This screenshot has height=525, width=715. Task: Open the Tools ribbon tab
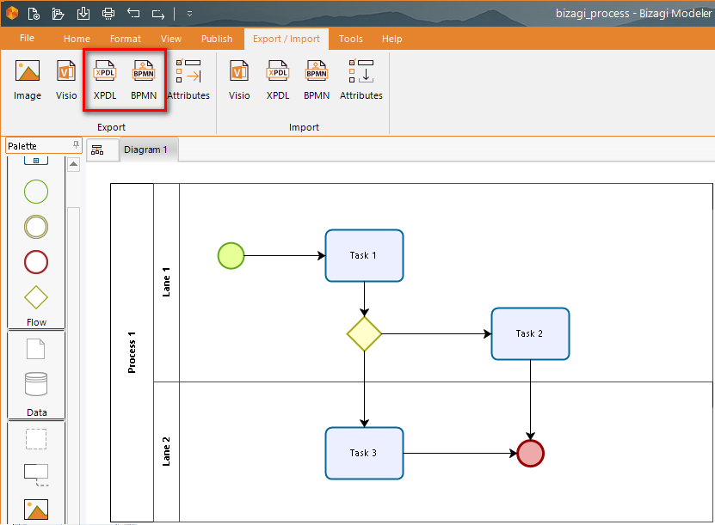coord(350,39)
